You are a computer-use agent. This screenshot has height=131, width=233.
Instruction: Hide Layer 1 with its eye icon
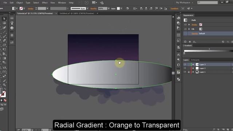tap(185, 72)
